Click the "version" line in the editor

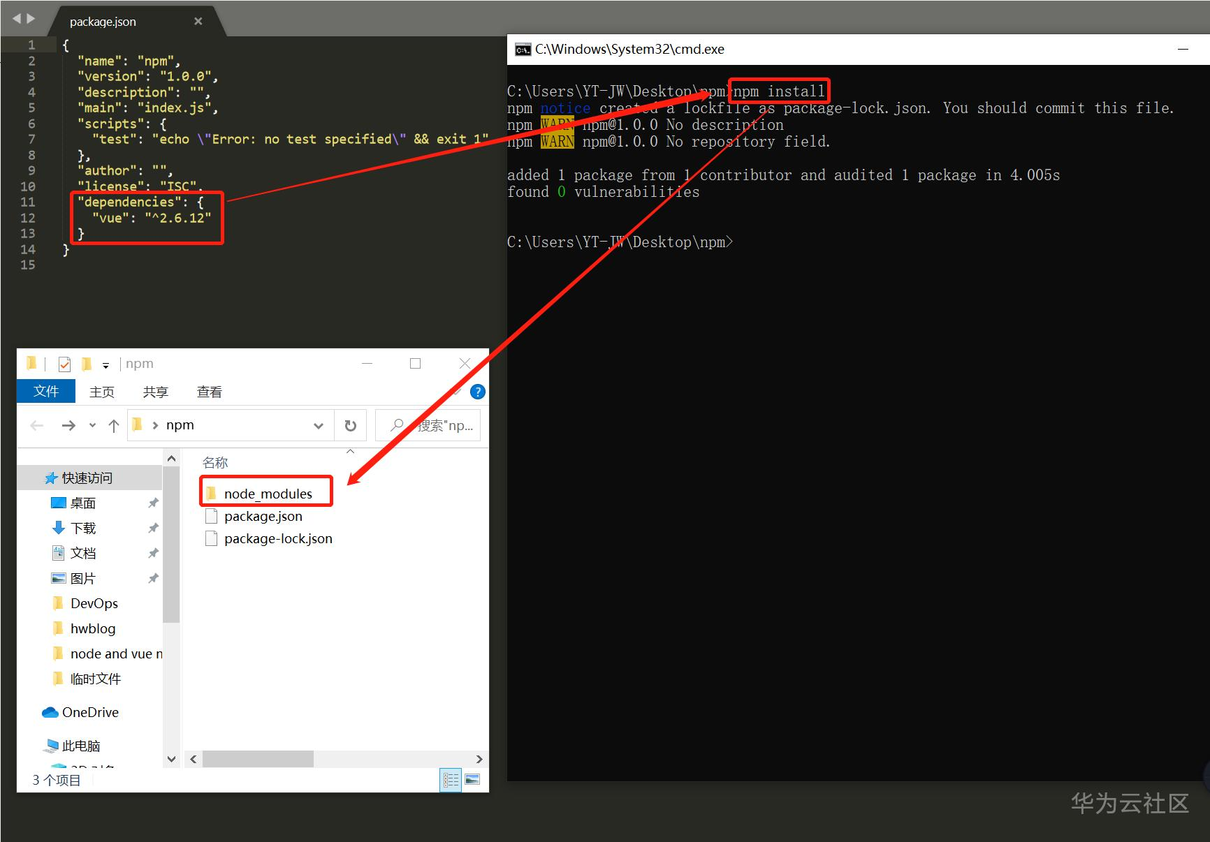click(x=147, y=76)
